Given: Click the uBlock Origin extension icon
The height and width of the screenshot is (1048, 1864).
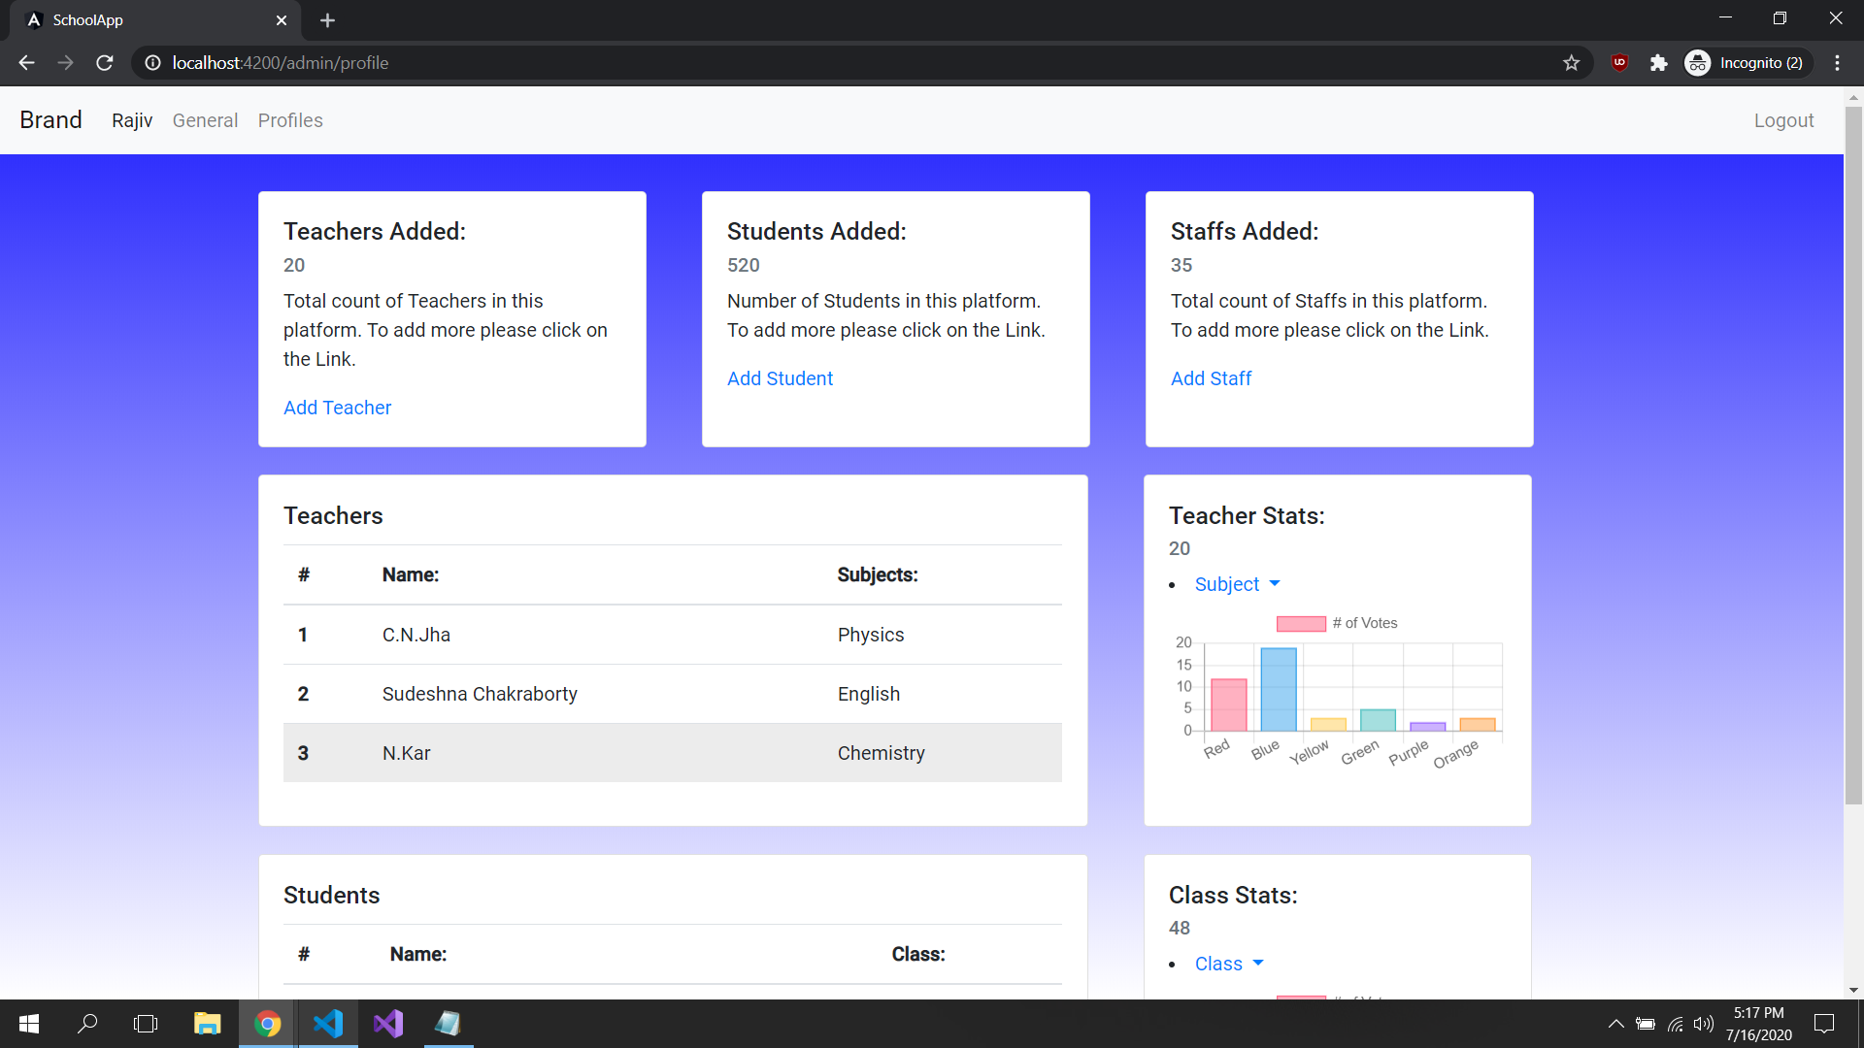Looking at the screenshot, I should (1619, 62).
